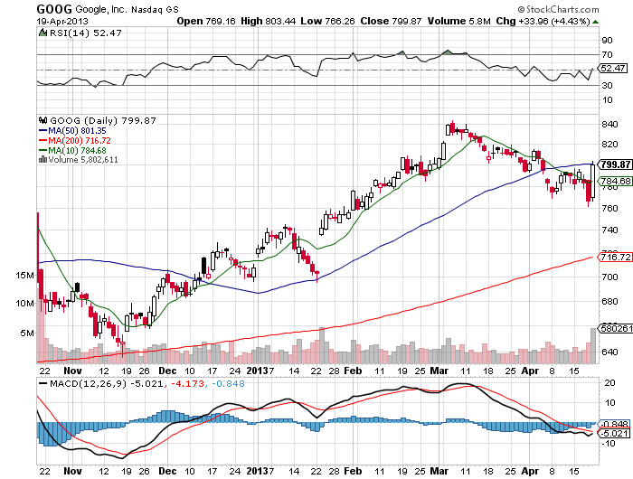Click the GOOG ticker symbol title
The width and height of the screenshot is (633, 479).
coord(54,9)
